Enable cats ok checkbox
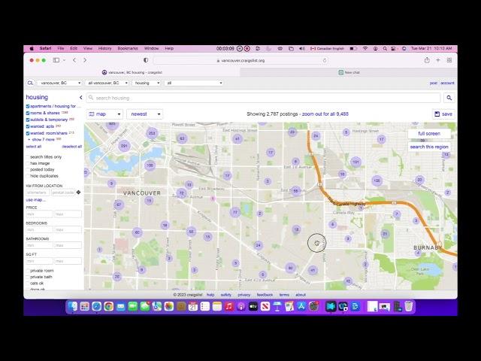481x361 pixels. click(x=28, y=284)
